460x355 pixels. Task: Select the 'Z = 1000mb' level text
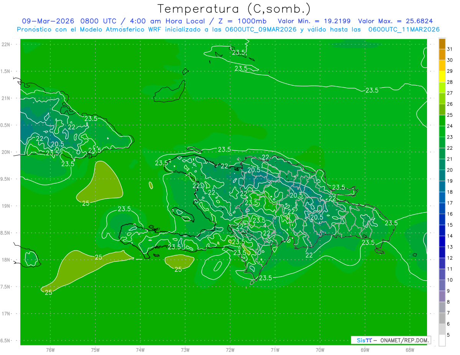(242, 21)
